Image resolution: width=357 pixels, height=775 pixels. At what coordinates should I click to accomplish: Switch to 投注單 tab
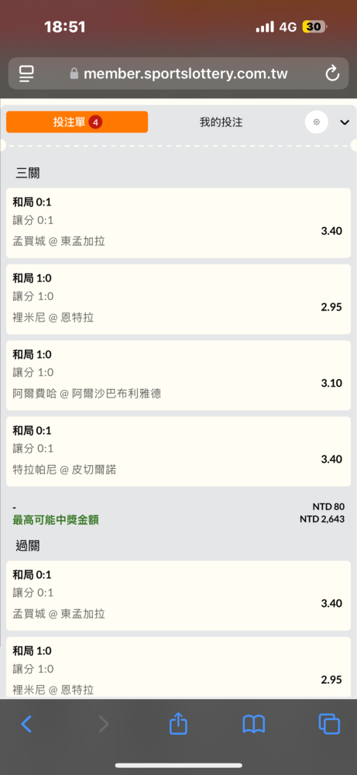click(x=77, y=122)
